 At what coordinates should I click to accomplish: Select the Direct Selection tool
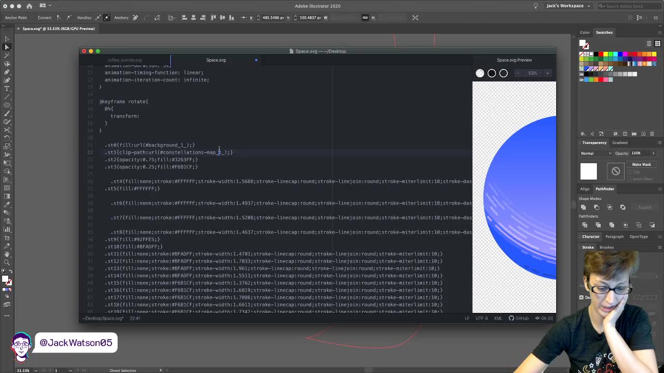pyautogui.click(x=7, y=48)
